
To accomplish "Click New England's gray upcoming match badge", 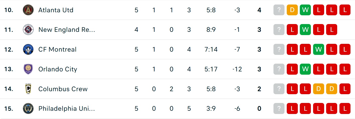I will point(279,30).
